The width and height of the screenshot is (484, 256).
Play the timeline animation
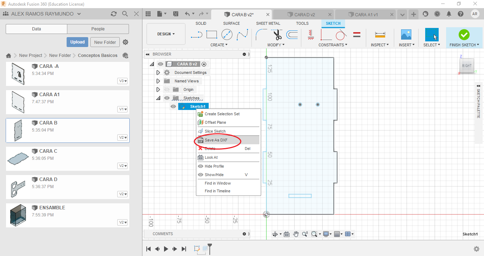(x=166, y=249)
